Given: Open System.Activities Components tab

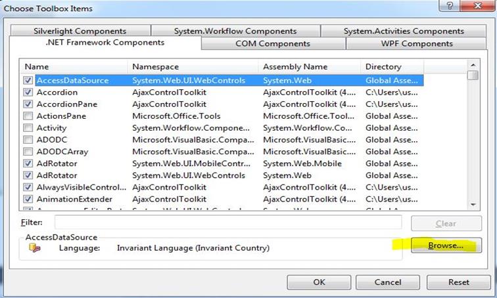Looking at the screenshot, I should point(404,31).
